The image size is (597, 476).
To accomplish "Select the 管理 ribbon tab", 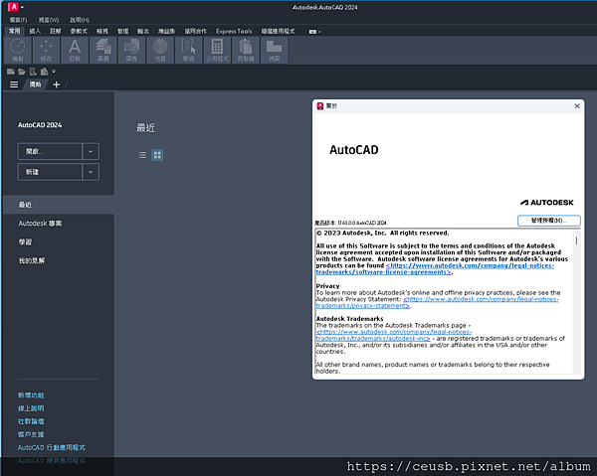I will (x=123, y=31).
